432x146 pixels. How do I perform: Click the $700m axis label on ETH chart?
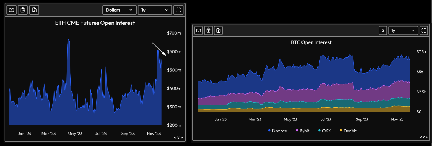[174, 33]
